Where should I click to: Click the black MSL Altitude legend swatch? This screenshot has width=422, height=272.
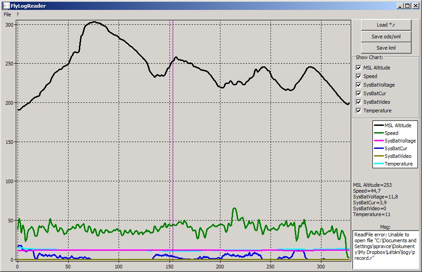(379, 126)
